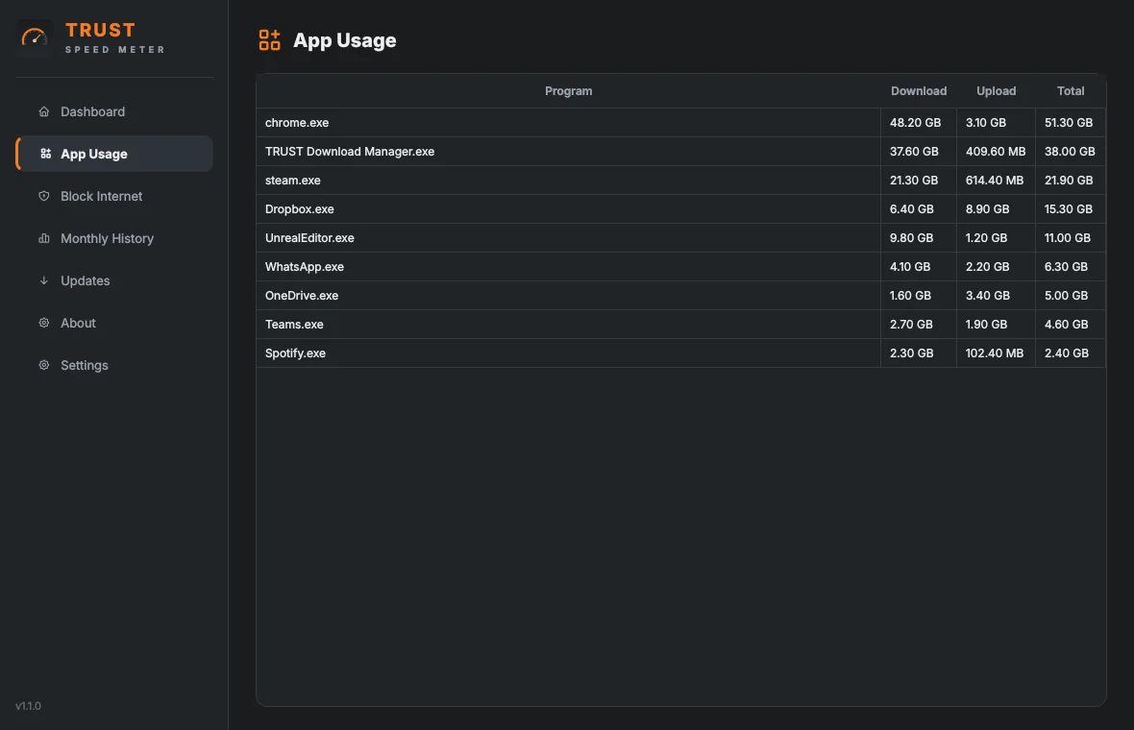Select the chrome.exe row
Image resolution: width=1134 pixels, height=730 pixels.
click(x=680, y=123)
